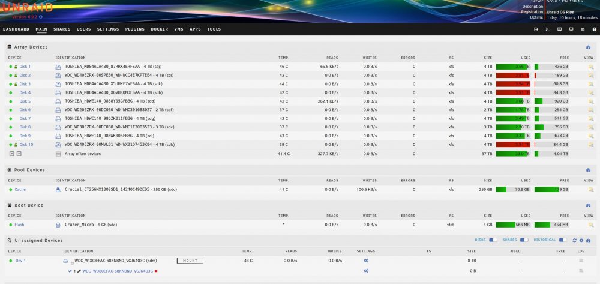Image resolution: width=600 pixels, height=284 pixels.
Task: Open the Flash device link
Action: (19, 225)
